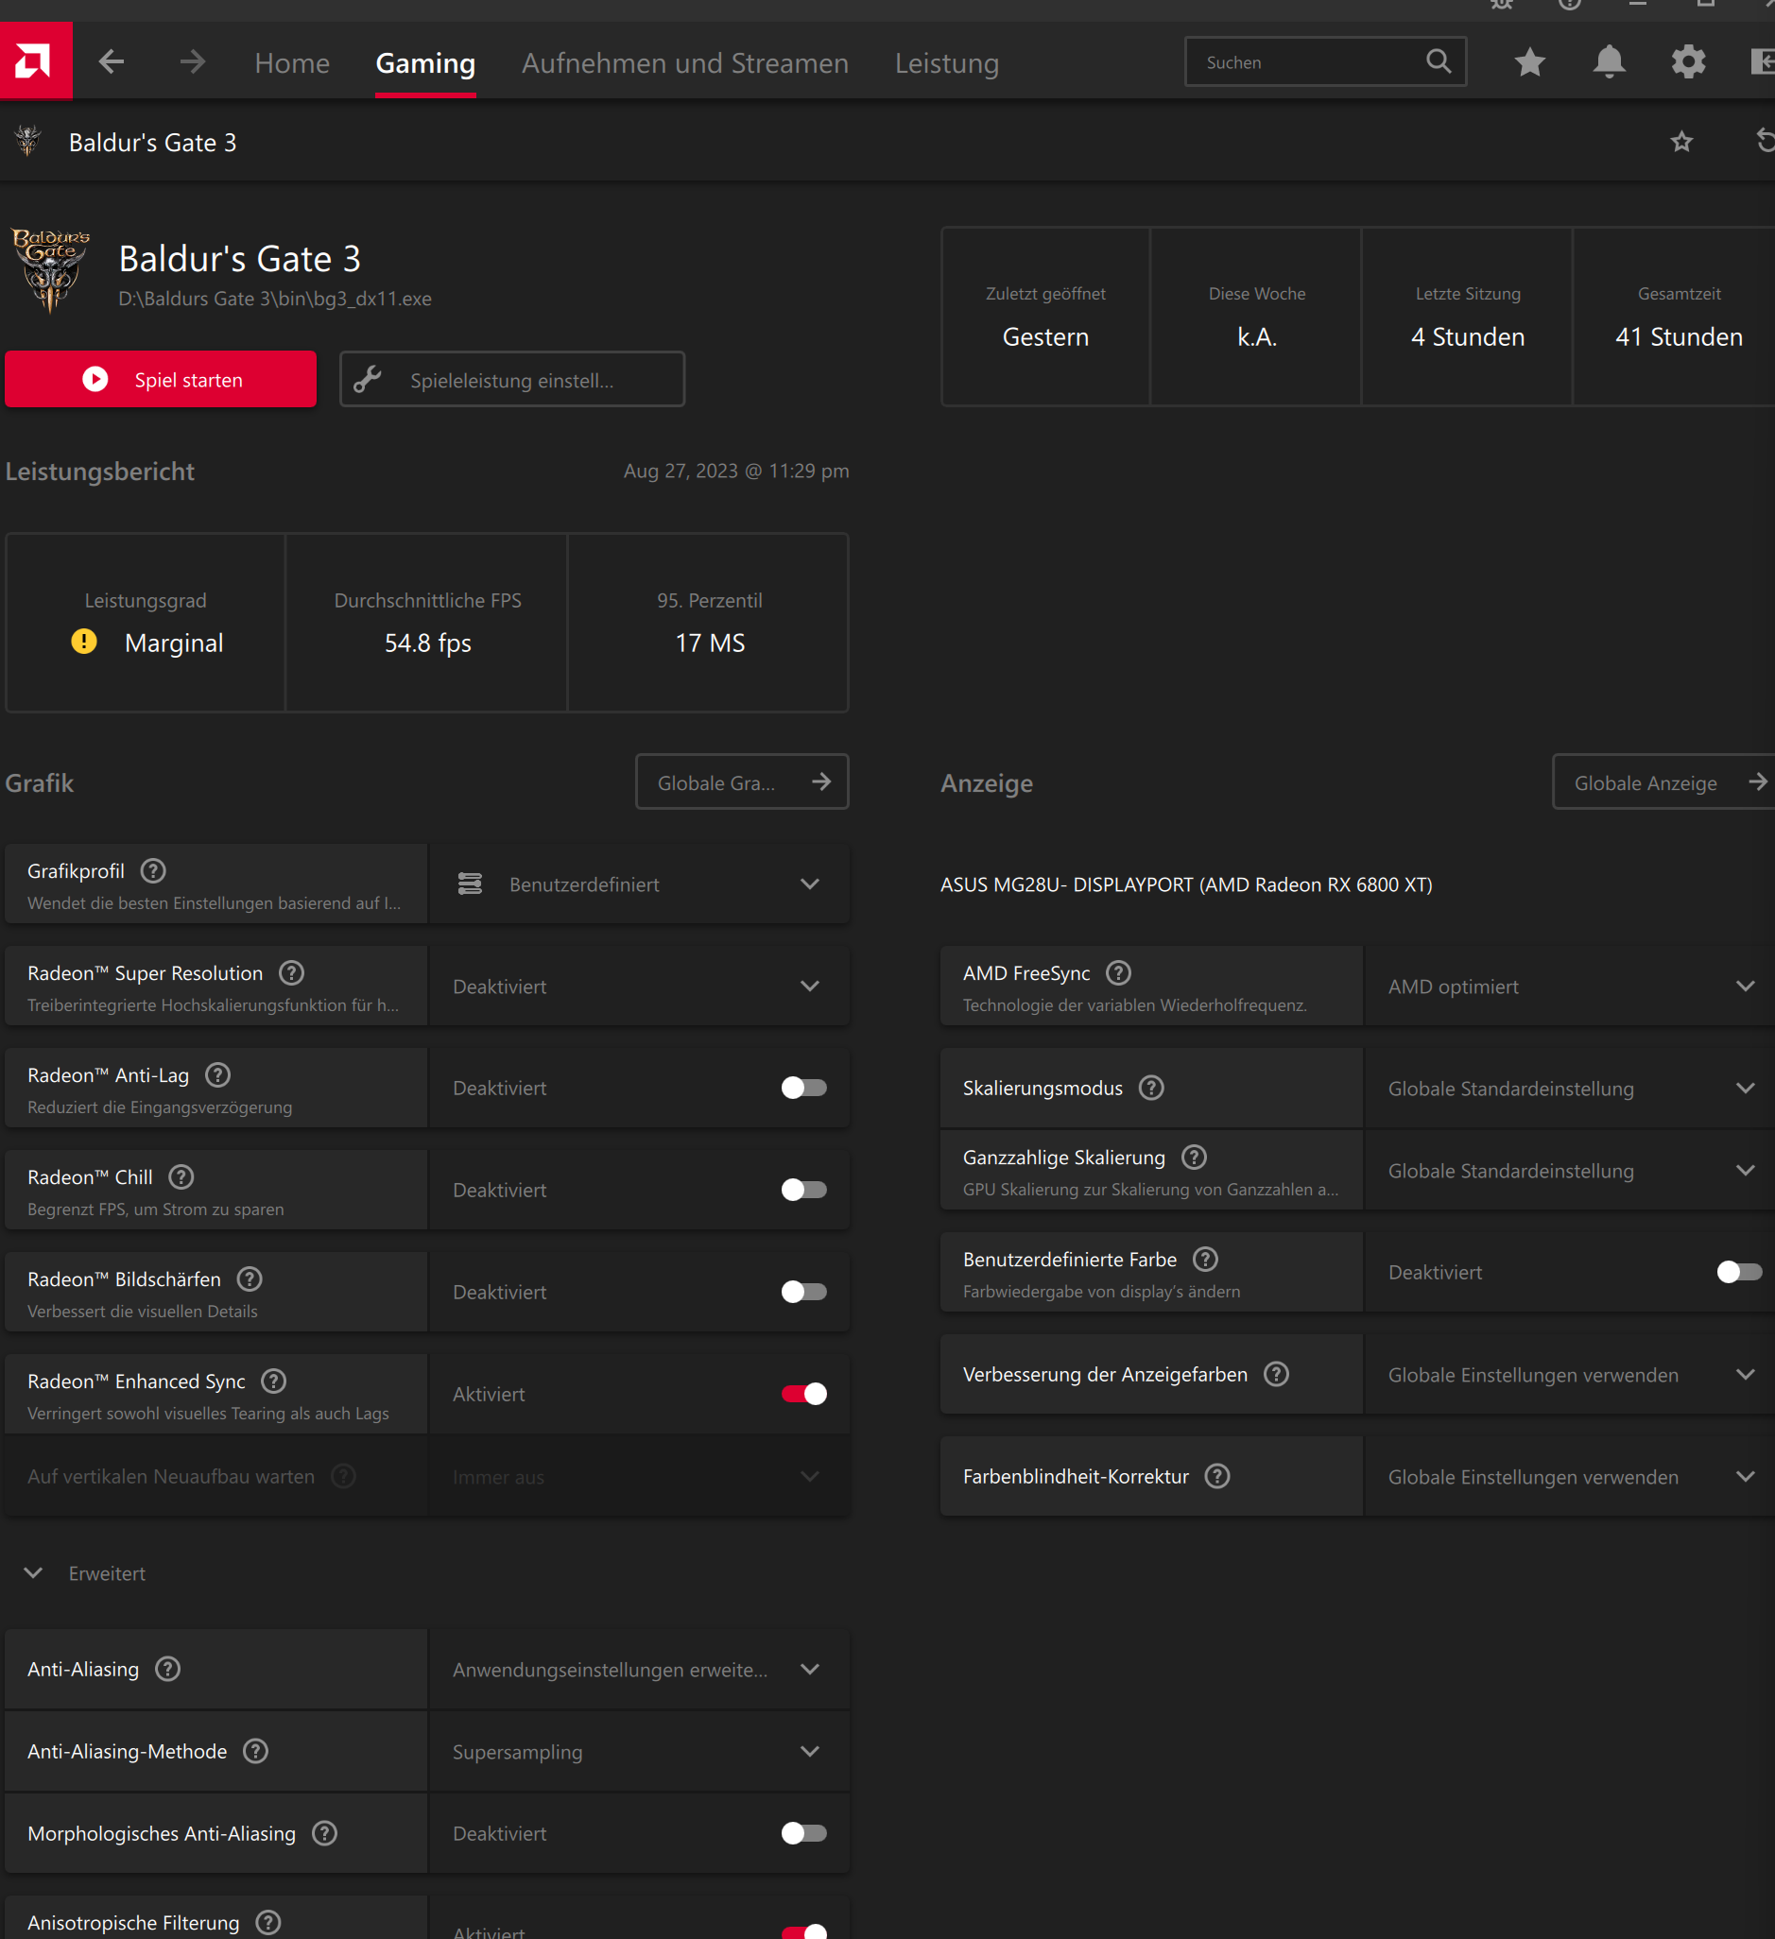Viewport: 1775px width, 1939px height.
Task: Enable Radeon Bildschärfen toggle
Action: 803,1292
